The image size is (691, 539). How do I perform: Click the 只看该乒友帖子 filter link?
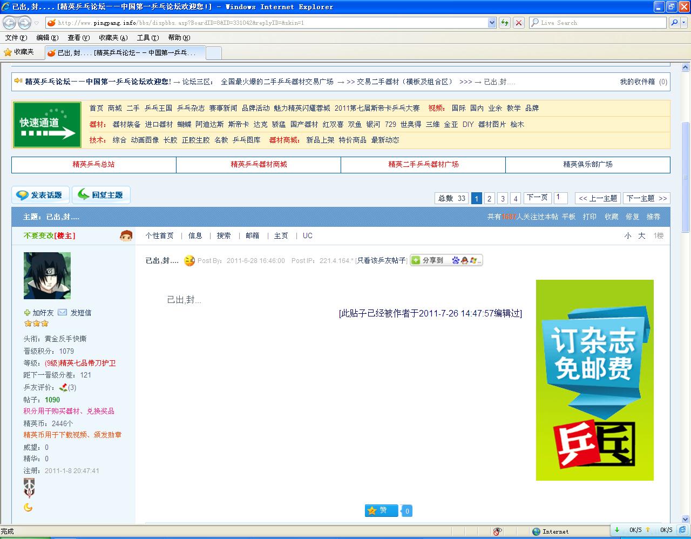[381, 260]
